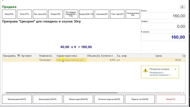
Task: Click the highlighted characteristics cell in row
Action: click(71, 60)
